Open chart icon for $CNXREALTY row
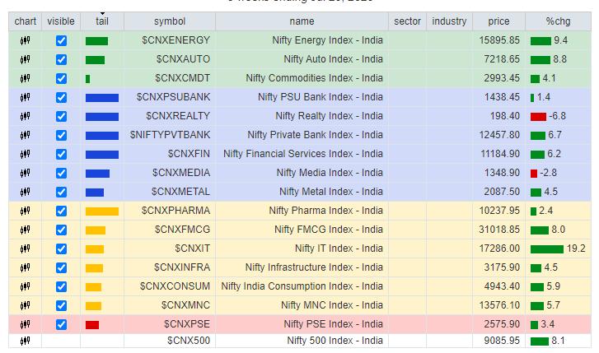This screenshot has height=353, width=599. pyautogui.click(x=25, y=116)
